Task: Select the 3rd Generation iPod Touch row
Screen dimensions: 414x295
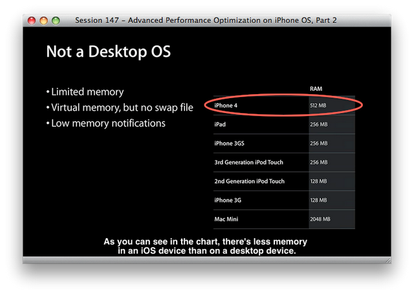Action: [249, 162]
